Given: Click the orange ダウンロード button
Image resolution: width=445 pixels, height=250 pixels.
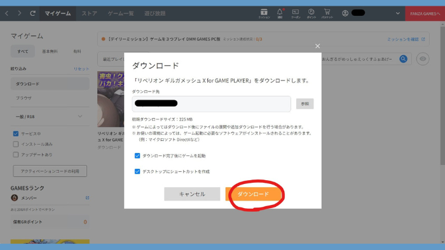Looking at the screenshot, I should pyautogui.click(x=253, y=194).
